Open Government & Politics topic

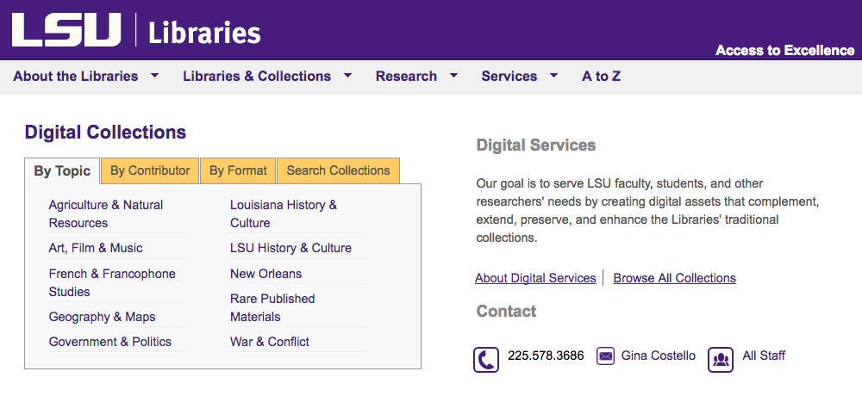pos(110,342)
